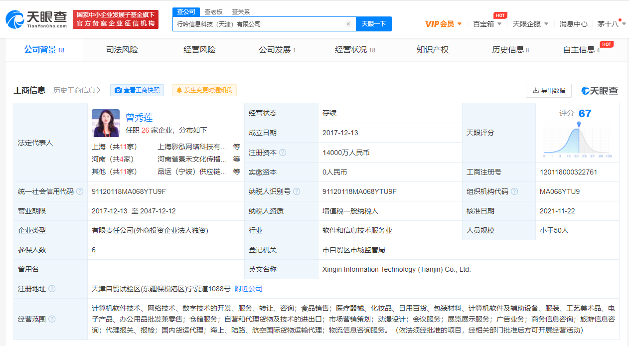
Task: Switch to 历史信息 tab
Action: tap(510, 50)
